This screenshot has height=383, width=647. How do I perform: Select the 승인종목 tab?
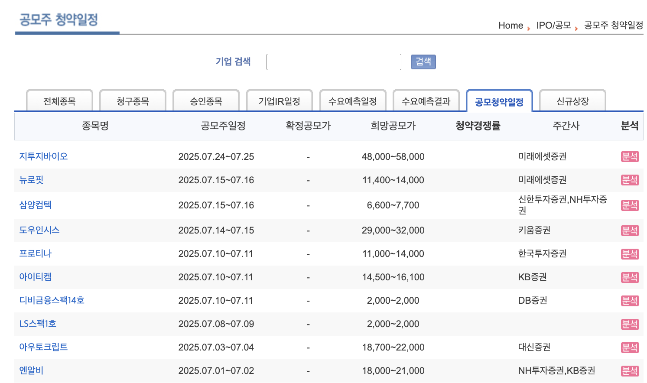click(206, 100)
